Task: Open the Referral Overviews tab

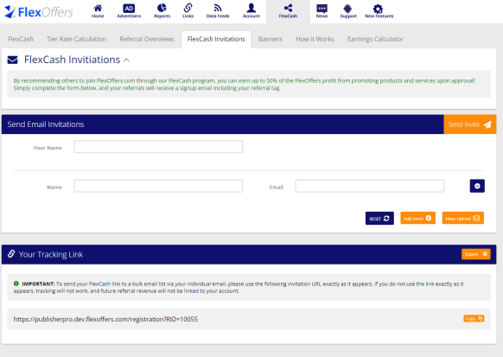Action: (x=147, y=39)
